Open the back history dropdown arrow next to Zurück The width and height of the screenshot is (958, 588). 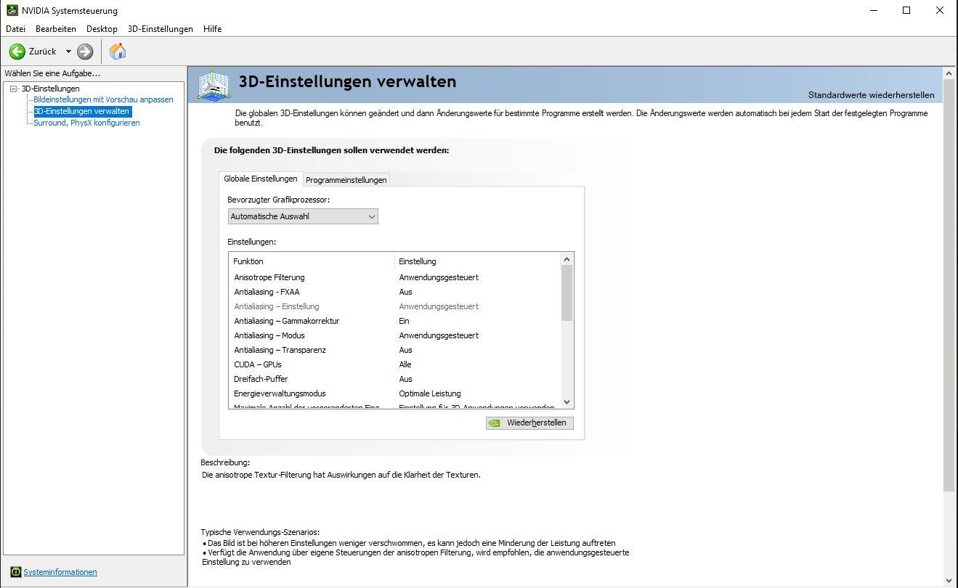[x=68, y=52]
